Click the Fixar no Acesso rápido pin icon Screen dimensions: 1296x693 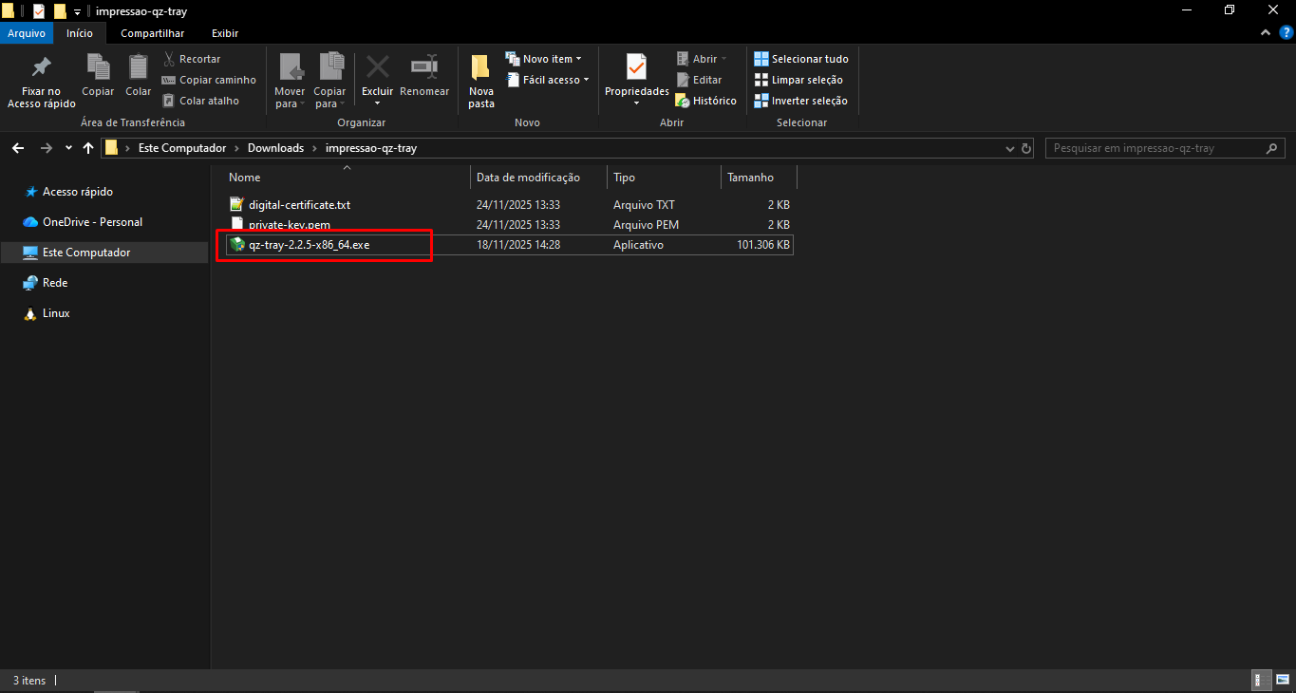[41, 68]
